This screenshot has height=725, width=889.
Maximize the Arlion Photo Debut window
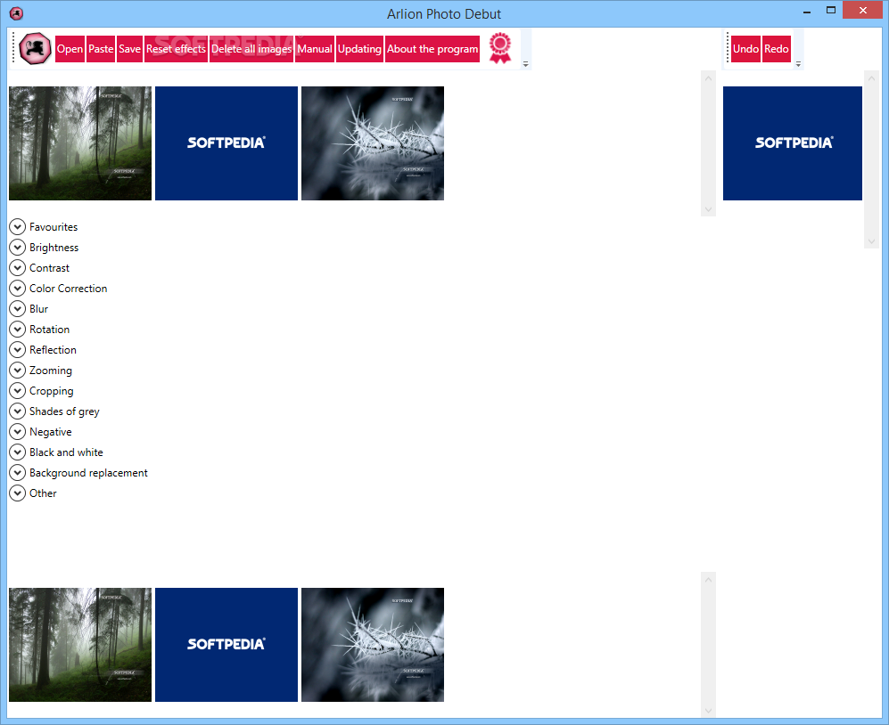coord(831,10)
